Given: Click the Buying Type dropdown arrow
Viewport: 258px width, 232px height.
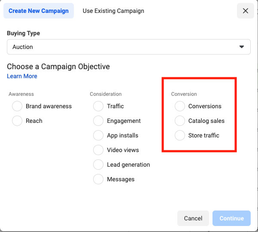Looking at the screenshot, I should (242, 47).
